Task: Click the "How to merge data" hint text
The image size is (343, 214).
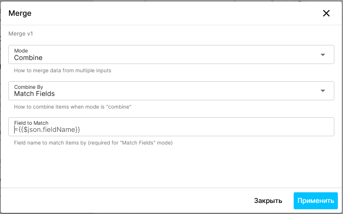Action: (x=63, y=70)
